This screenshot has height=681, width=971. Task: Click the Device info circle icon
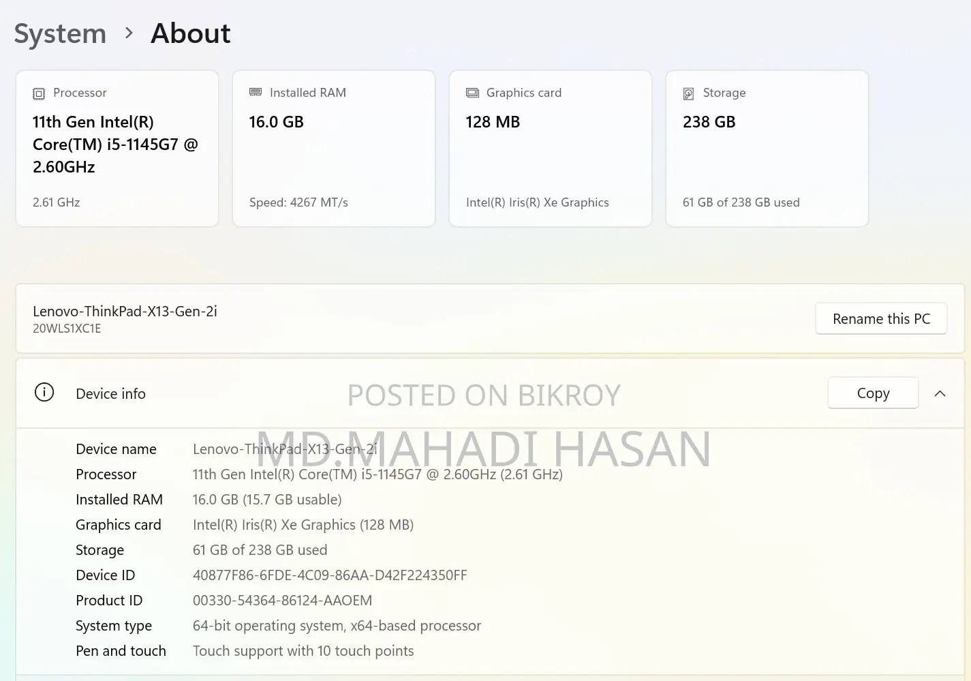pyautogui.click(x=44, y=393)
